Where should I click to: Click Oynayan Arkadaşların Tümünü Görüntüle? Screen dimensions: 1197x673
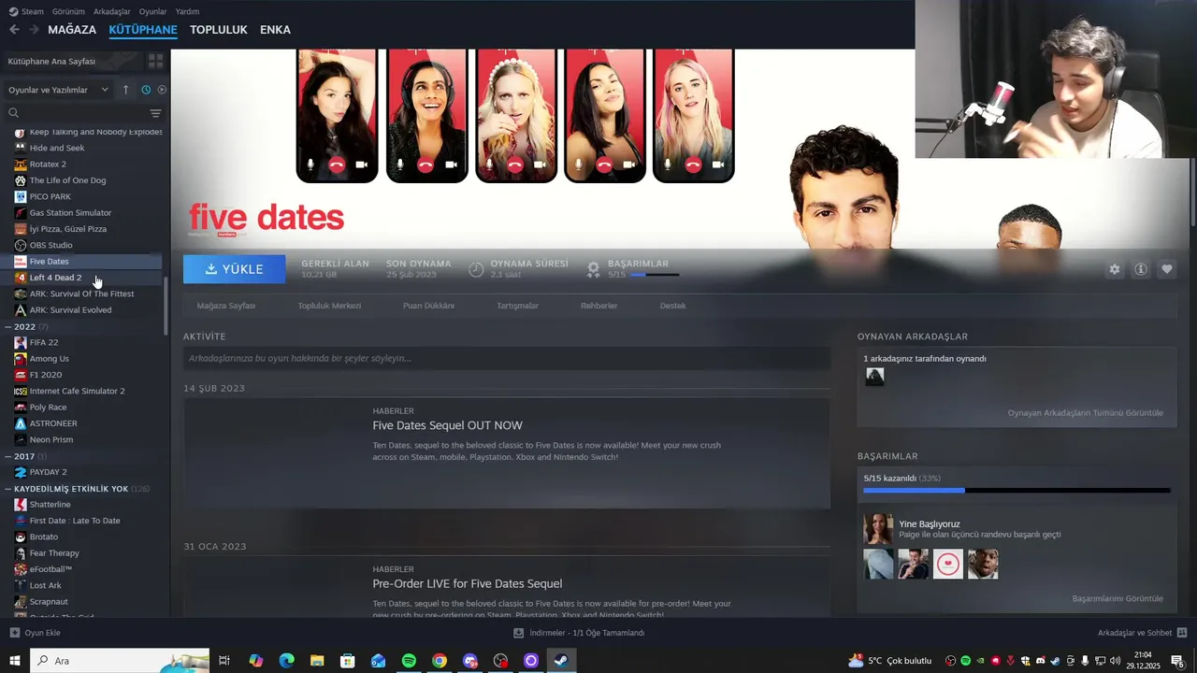click(x=1085, y=413)
